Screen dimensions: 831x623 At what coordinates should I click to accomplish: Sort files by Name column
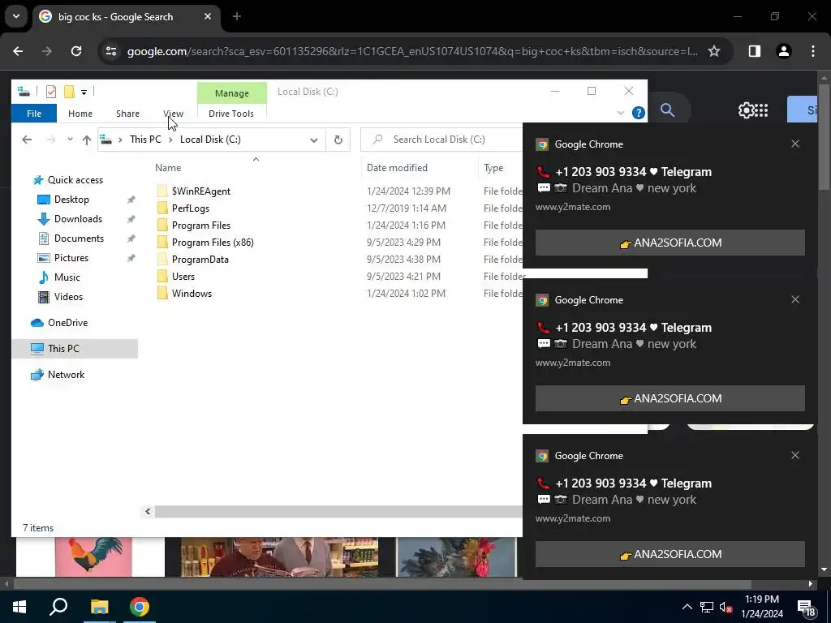pos(168,168)
